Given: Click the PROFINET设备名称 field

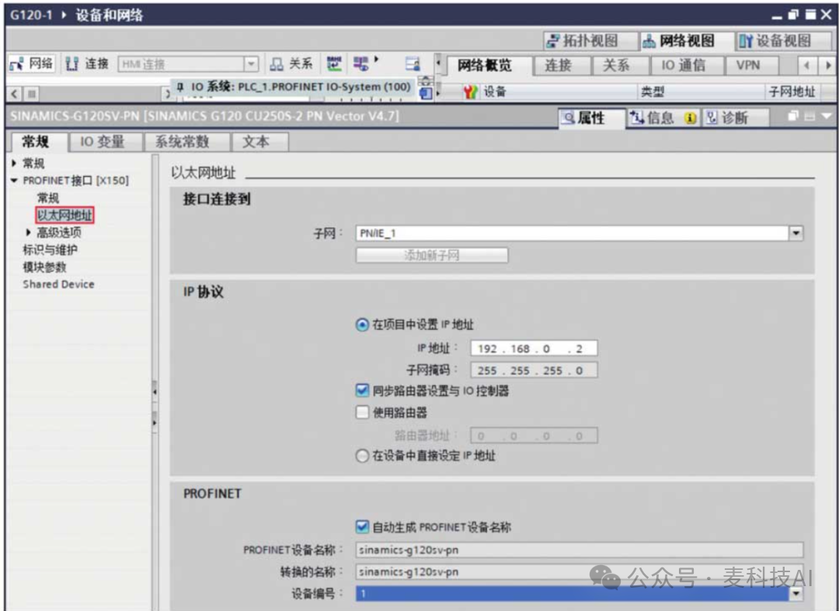Looking at the screenshot, I should (580, 550).
